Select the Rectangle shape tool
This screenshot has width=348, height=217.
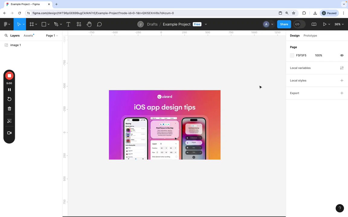(x=44, y=24)
